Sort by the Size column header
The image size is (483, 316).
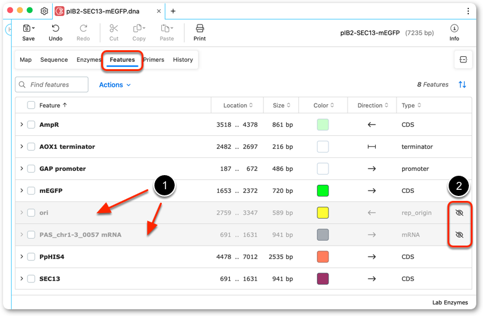coord(281,105)
